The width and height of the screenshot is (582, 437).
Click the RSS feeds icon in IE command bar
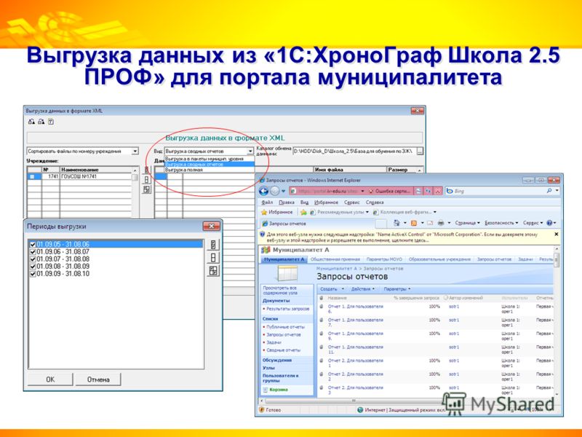(413, 223)
